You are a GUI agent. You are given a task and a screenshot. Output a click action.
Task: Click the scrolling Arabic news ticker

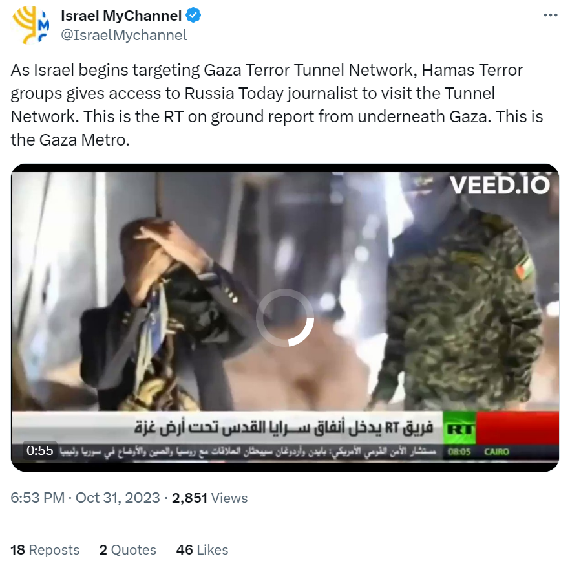pos(248,452)
